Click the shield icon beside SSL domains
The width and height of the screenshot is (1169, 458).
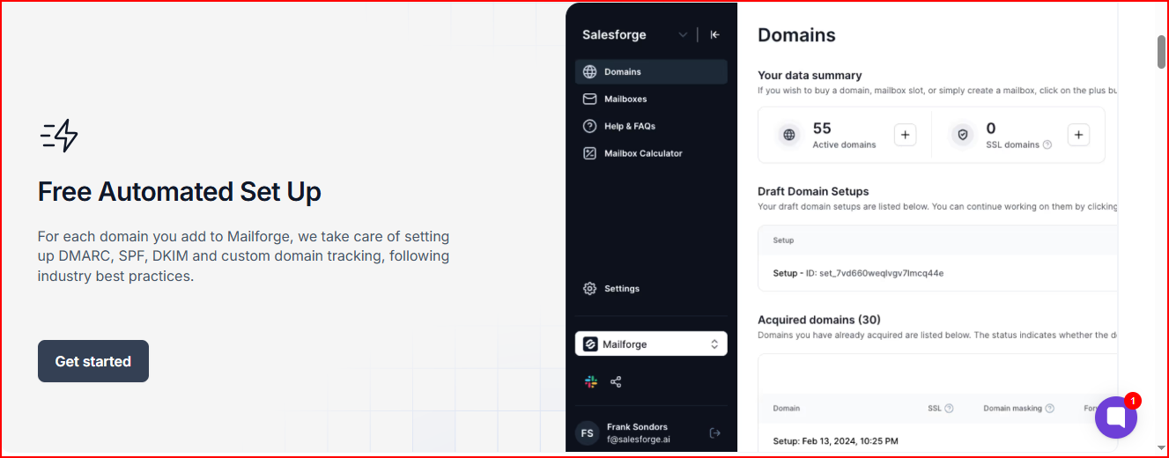tap(963, 136)
